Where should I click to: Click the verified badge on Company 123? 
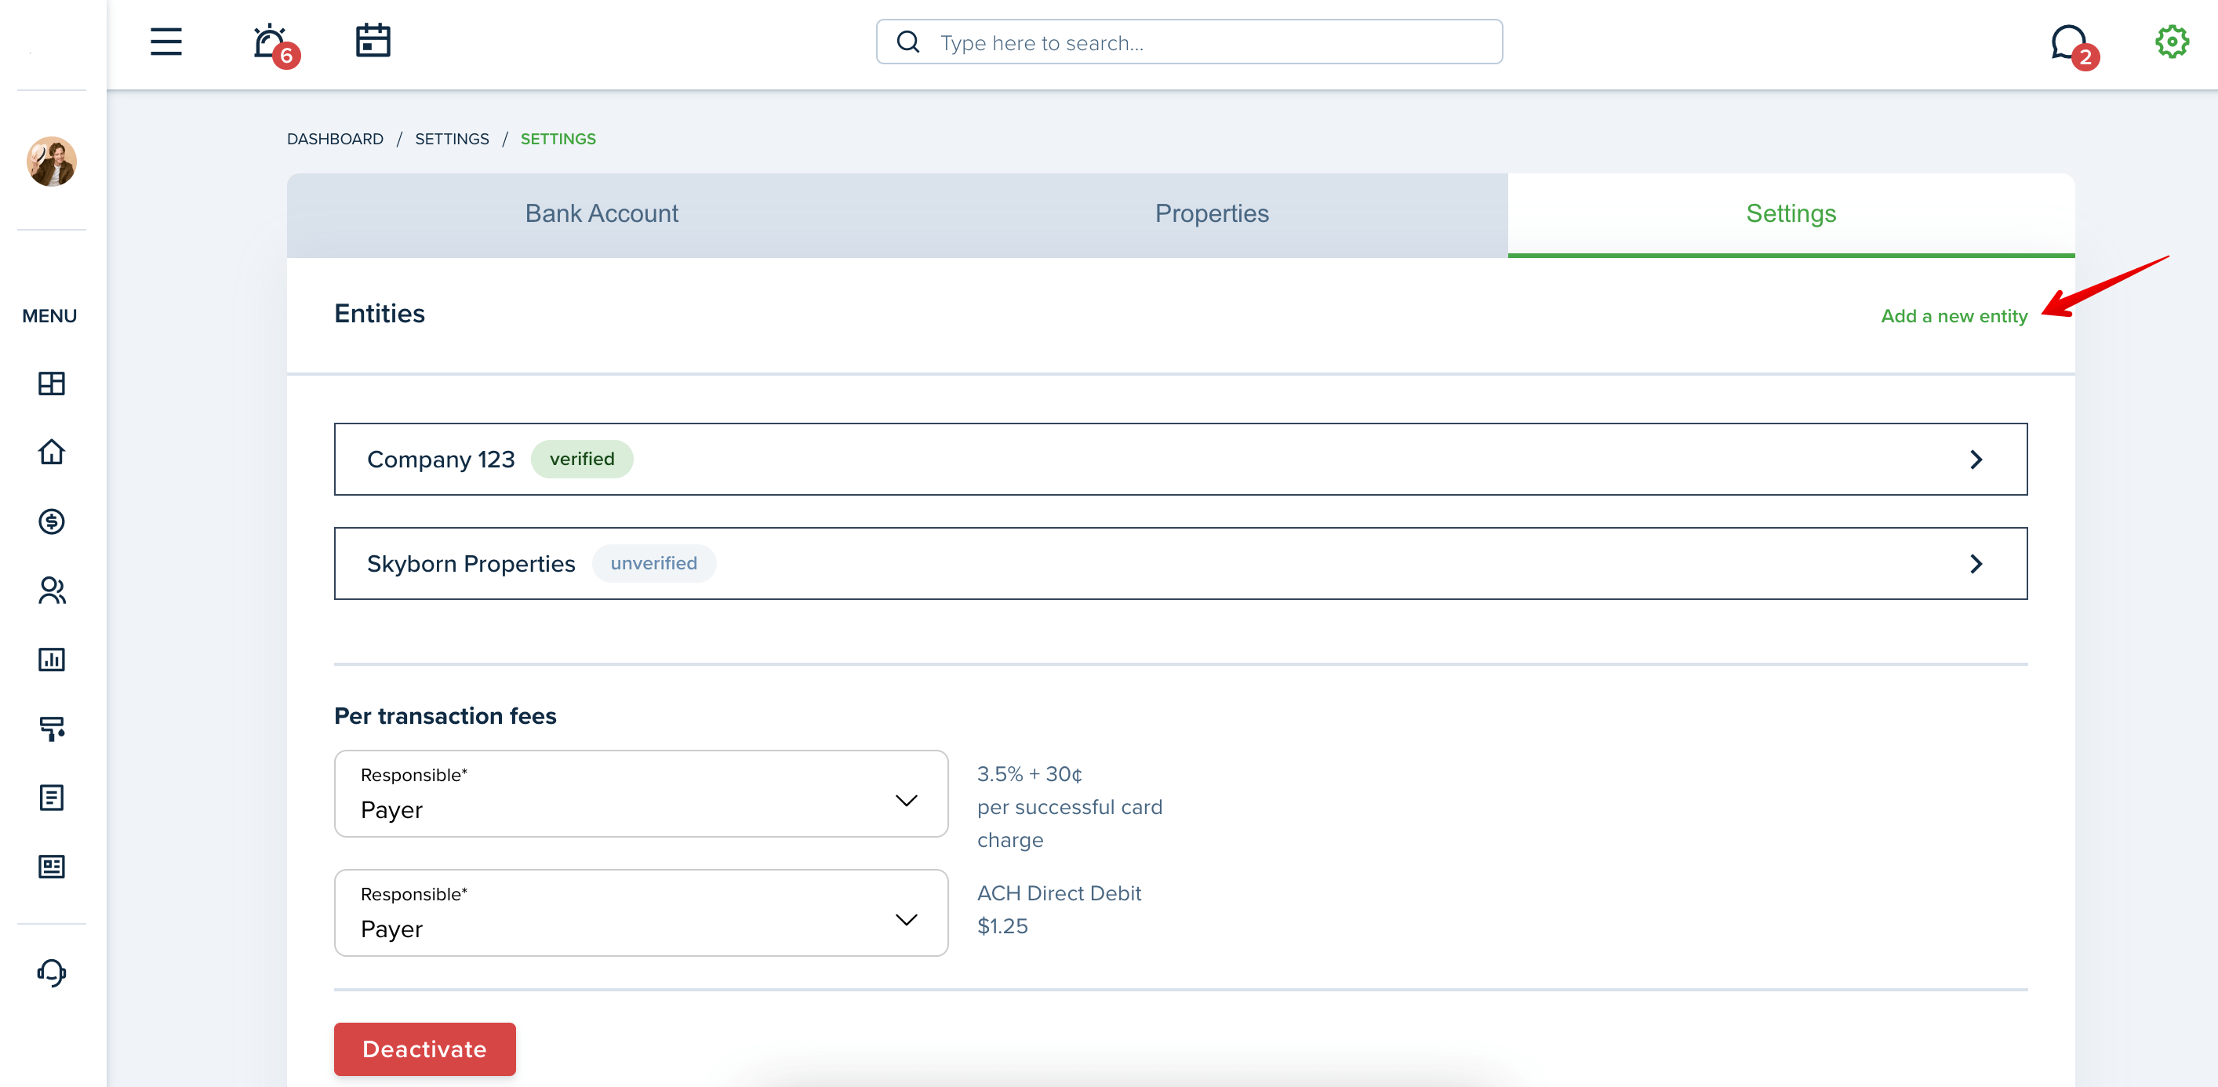coord(582,459)
